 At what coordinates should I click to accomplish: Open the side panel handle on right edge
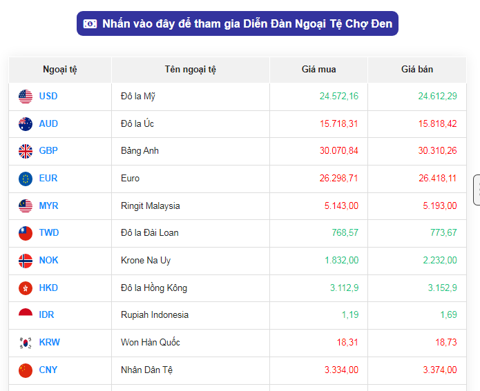click(477, 190)
